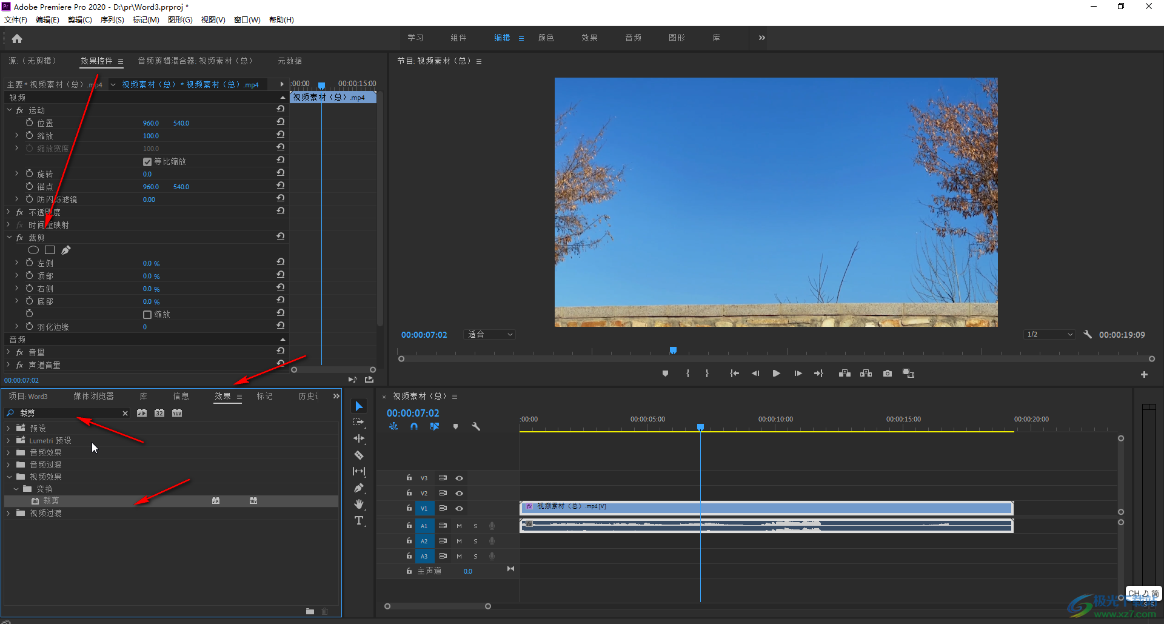The image size is (1164, 624).
Task: Mark in point in program monitor
Action: click(x=687, y=374)
